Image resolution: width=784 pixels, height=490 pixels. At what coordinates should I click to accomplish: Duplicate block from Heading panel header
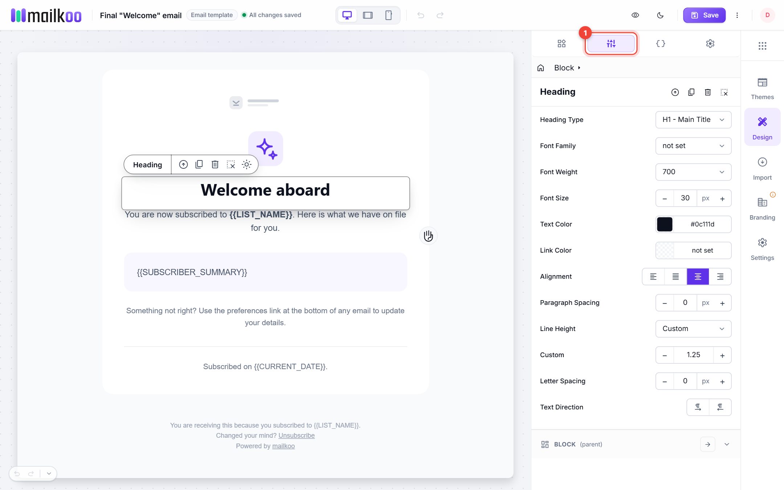click(x=691, y=92)
